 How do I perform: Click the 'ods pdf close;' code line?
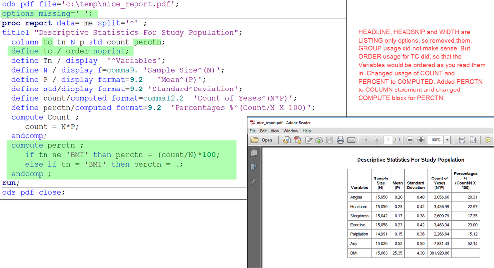pyautogui.click(x=34, y=192)
